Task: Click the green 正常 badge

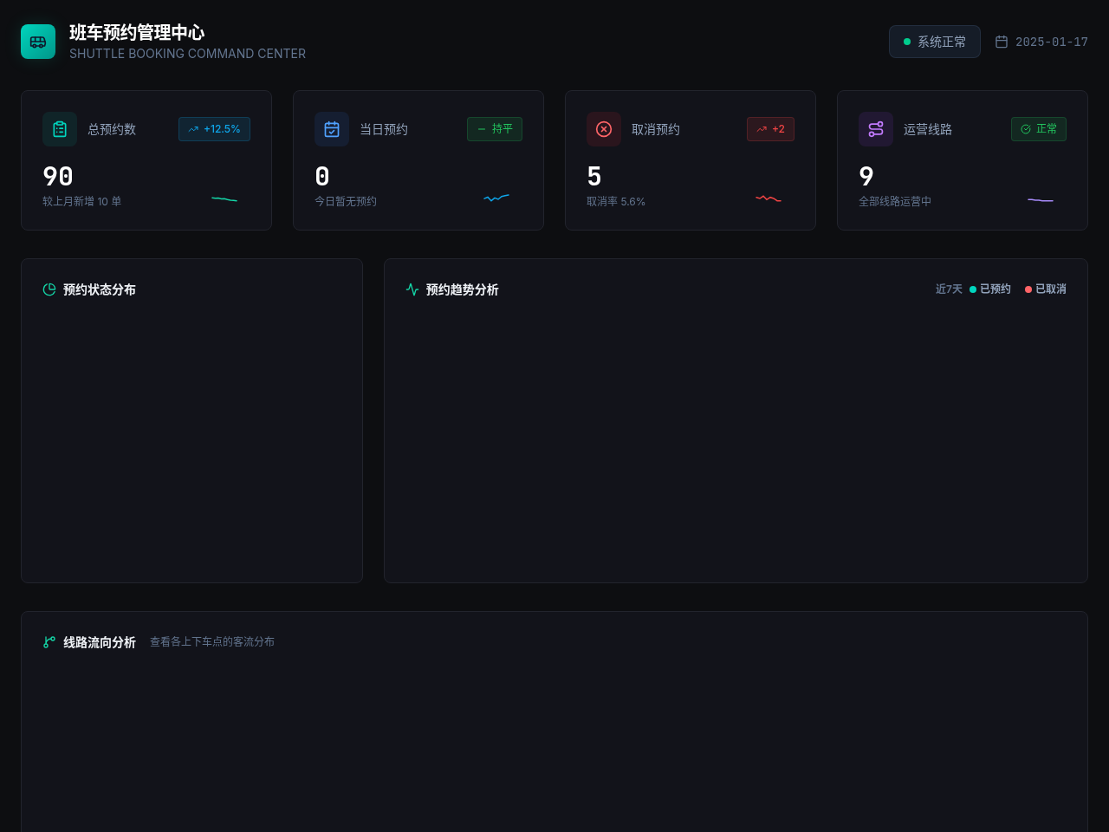Action: click(1039, 129)
